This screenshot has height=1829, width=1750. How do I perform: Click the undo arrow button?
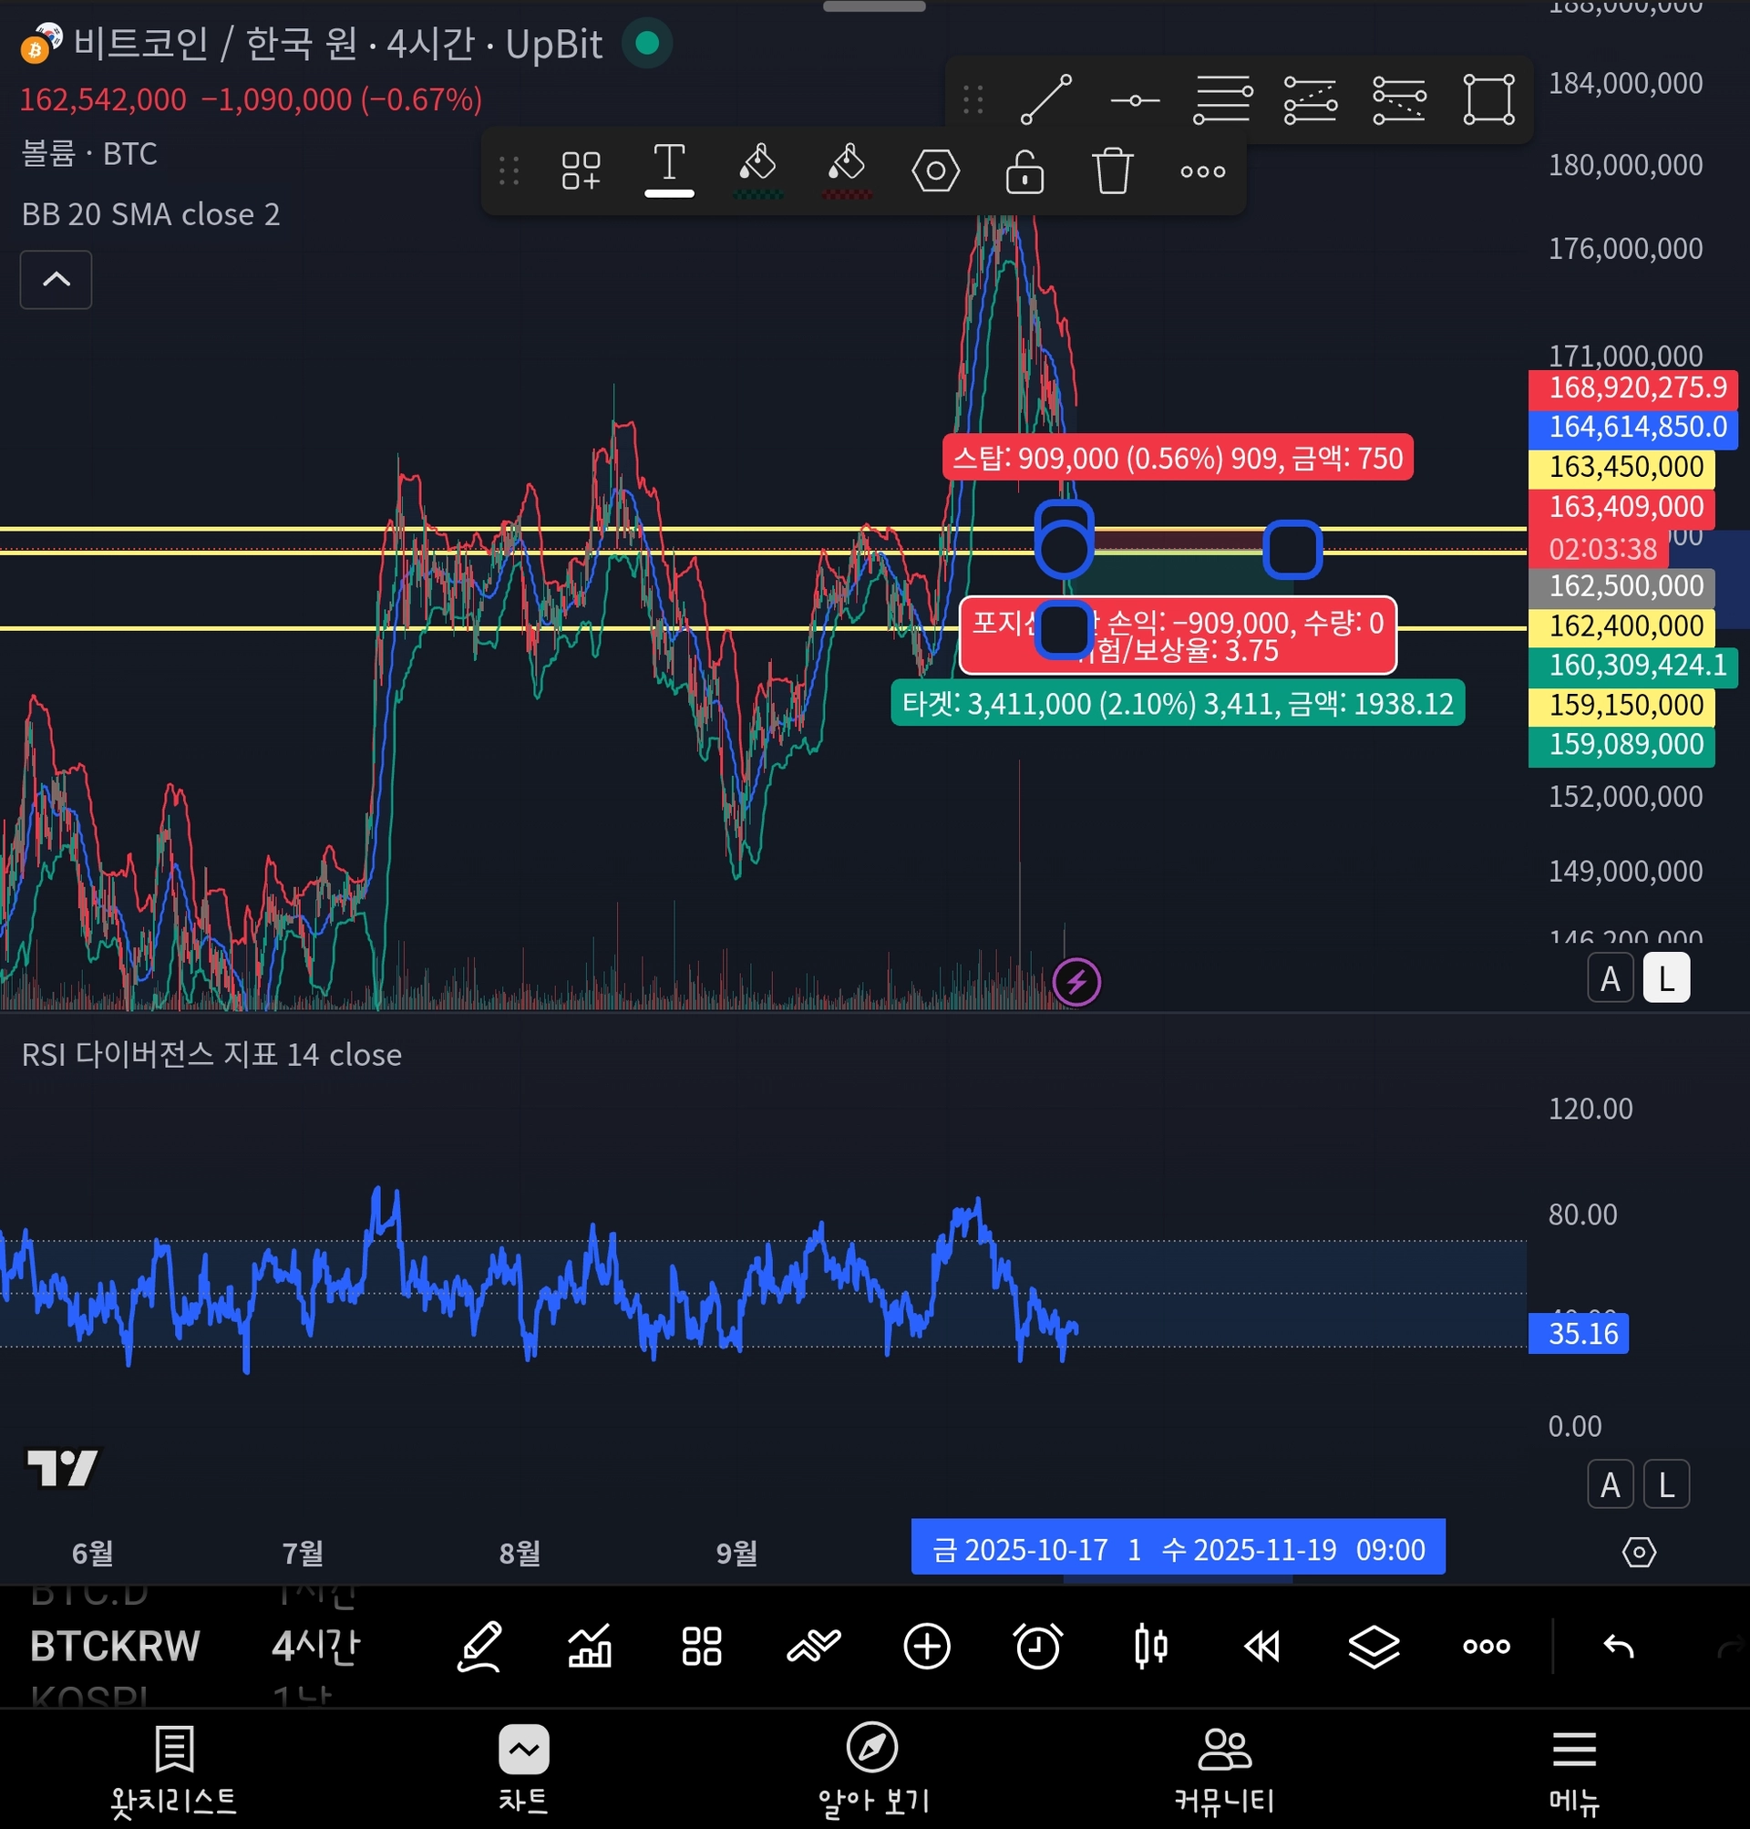click(1619, 1646)
